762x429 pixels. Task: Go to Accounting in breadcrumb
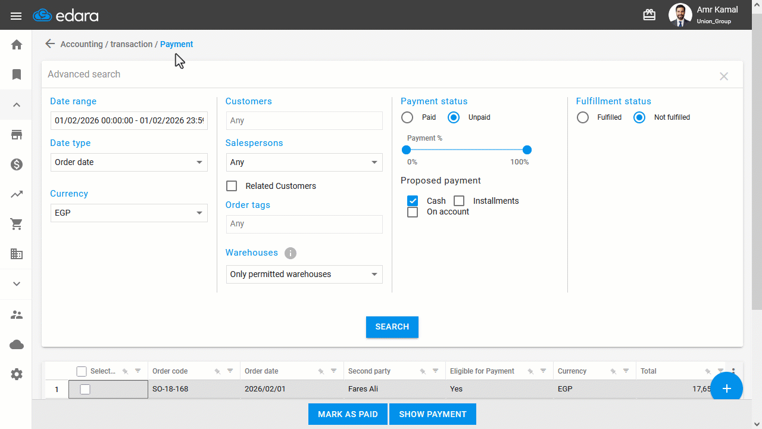click(82, 44)
